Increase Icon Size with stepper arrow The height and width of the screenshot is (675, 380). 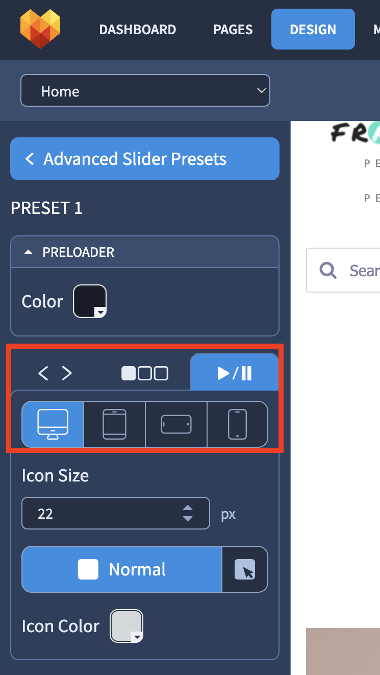[x=188, y=508]
